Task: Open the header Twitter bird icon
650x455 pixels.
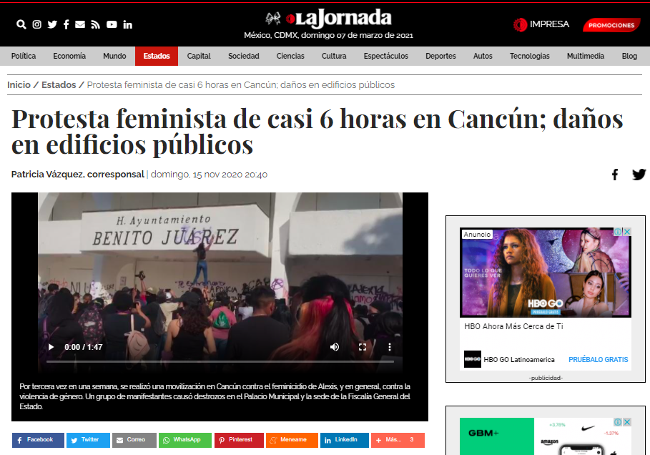Action: [52, 24]
